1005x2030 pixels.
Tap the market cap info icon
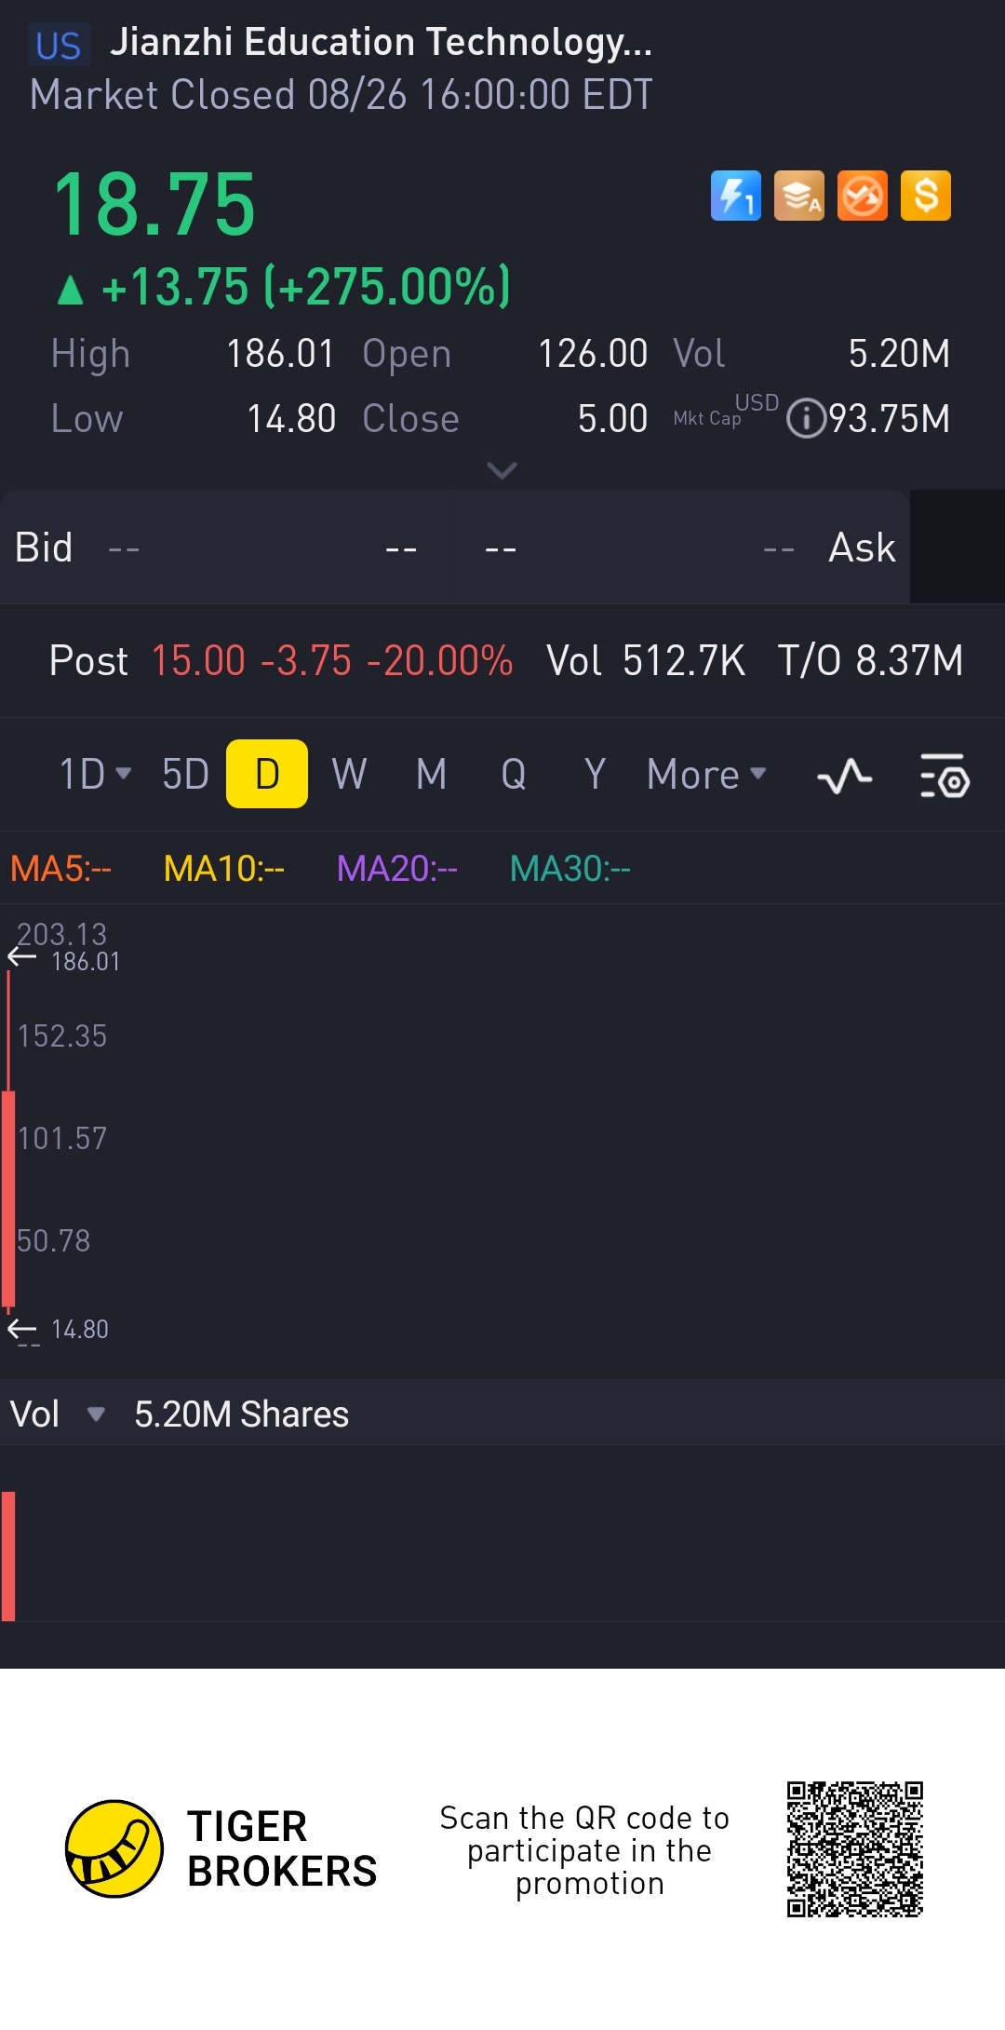point(806,418)
